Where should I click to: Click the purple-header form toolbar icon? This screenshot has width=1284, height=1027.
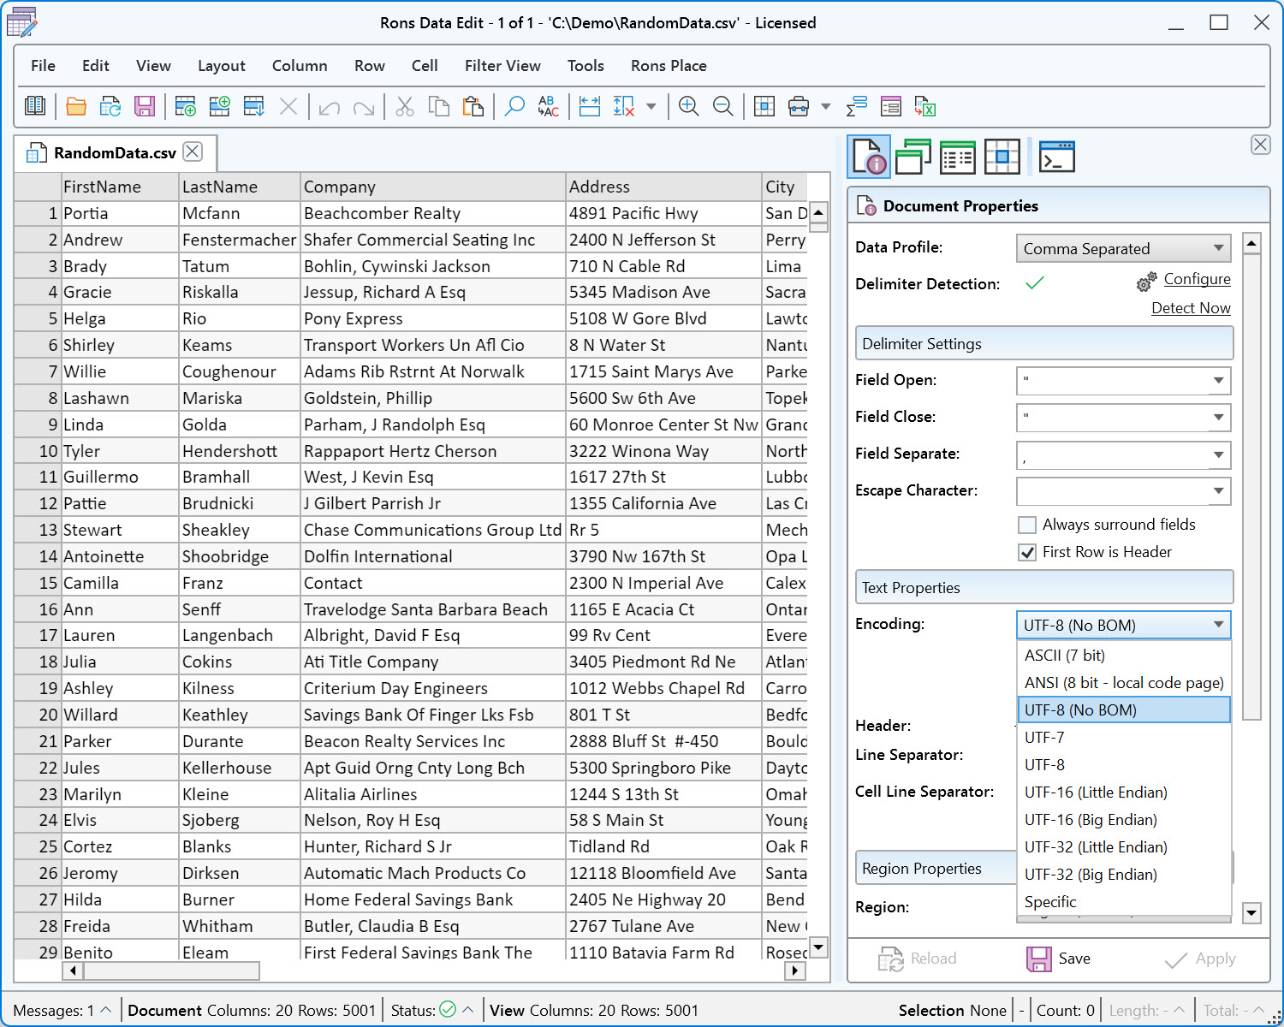pos(891,106)
